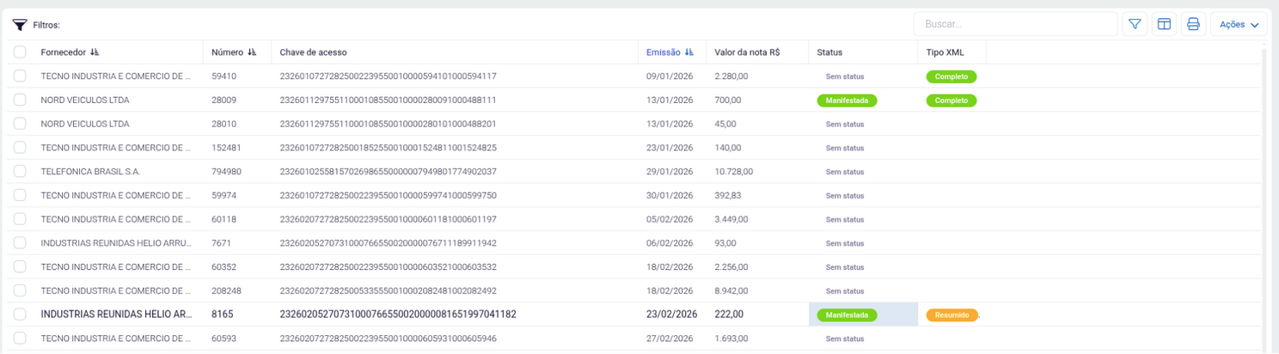Click invoice number 794980
1279x354 pixels.
(226, 172)
